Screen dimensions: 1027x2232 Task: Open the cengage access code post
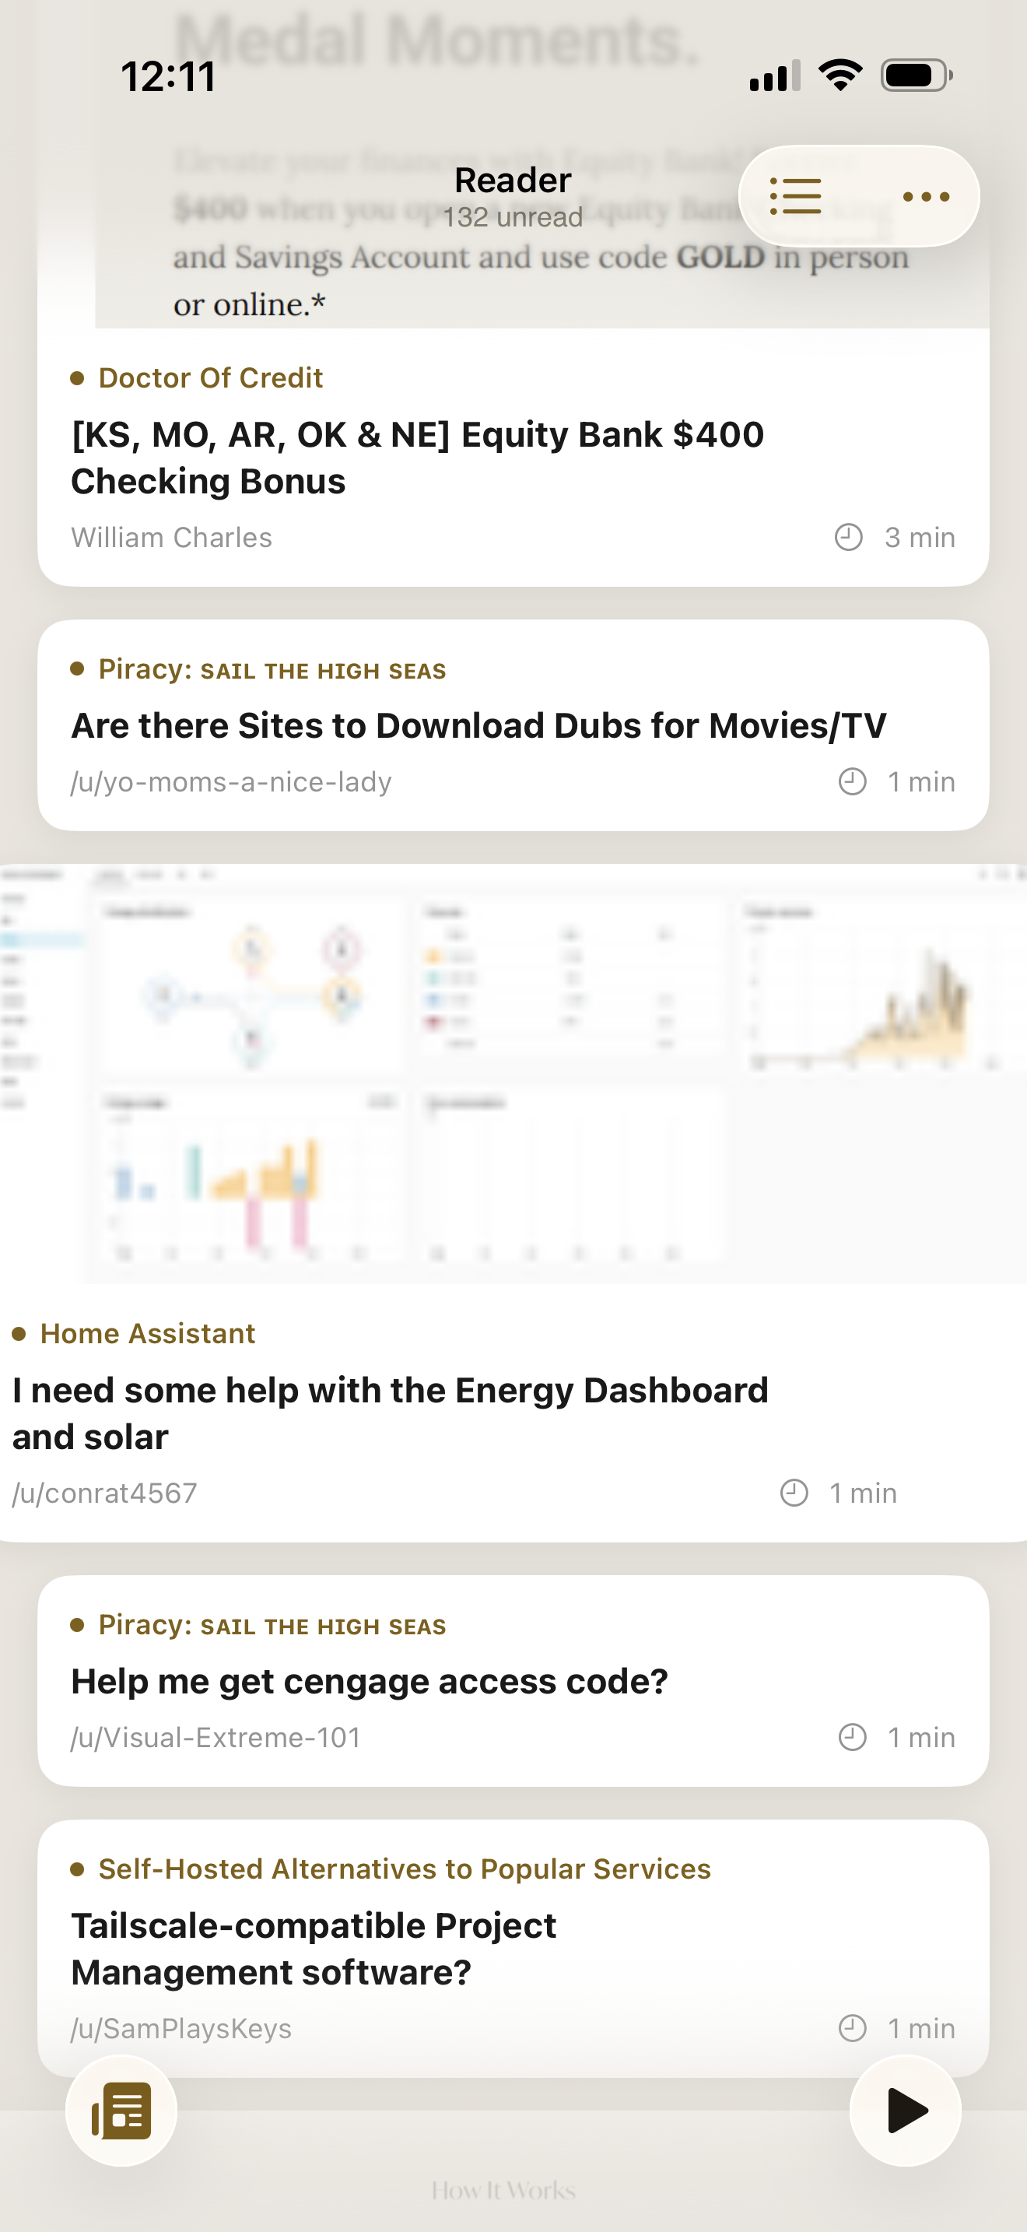click(370, 1682)
